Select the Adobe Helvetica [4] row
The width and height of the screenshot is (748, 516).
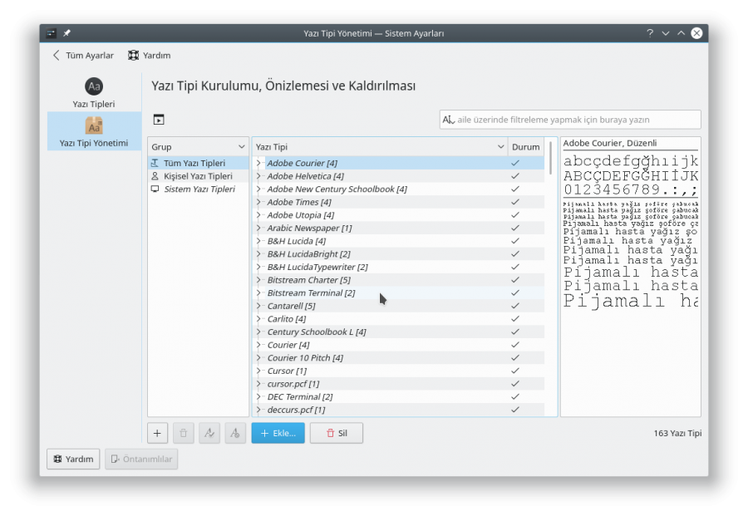coord(398,176)
